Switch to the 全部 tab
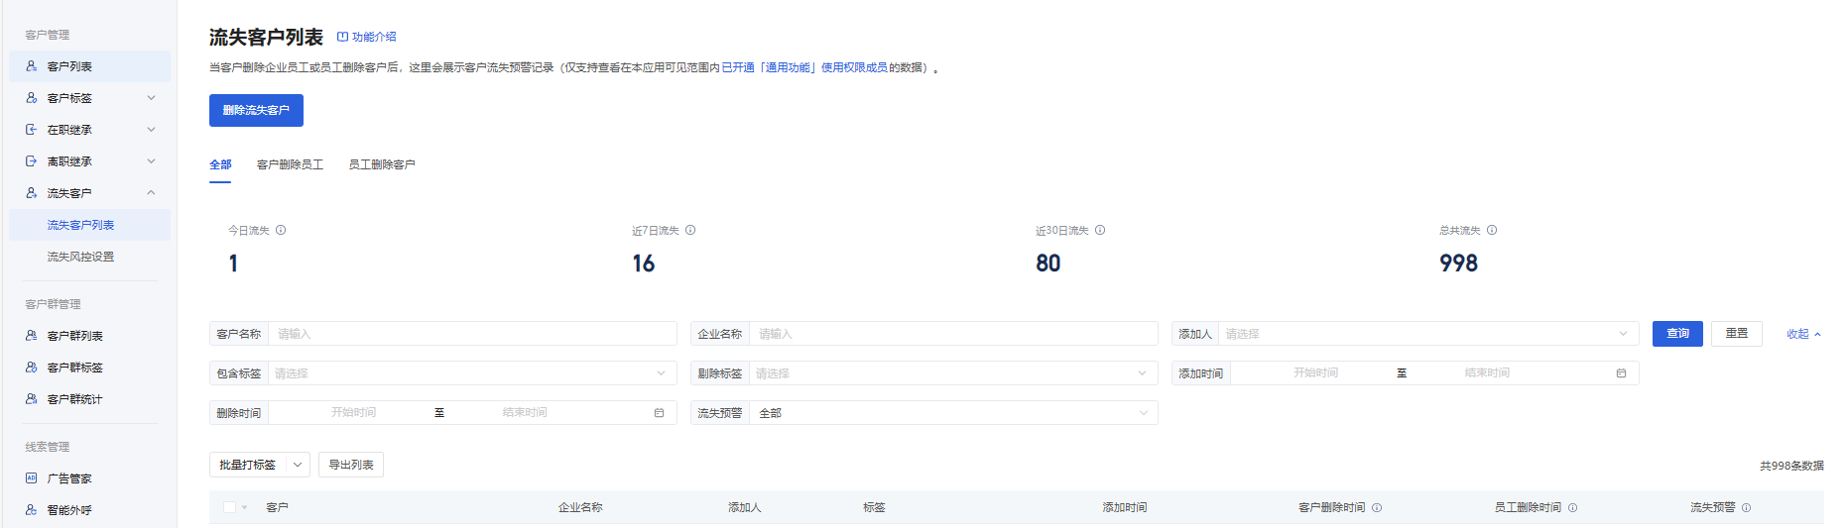Viewport: 1847px width, 528px height. (220, 164)
